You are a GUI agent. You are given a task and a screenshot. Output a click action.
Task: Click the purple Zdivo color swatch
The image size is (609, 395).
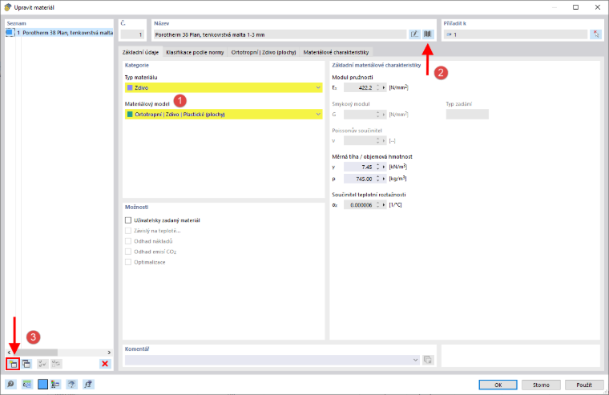130,88
